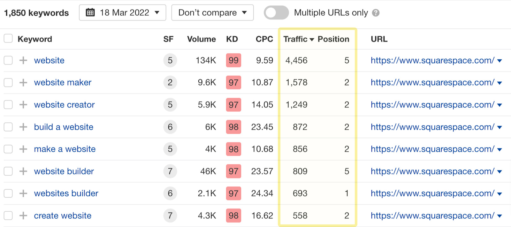This screenshot has height=227, width=511.
Task: Open the 'website creator' keyword link
Action: click(64, 105)
